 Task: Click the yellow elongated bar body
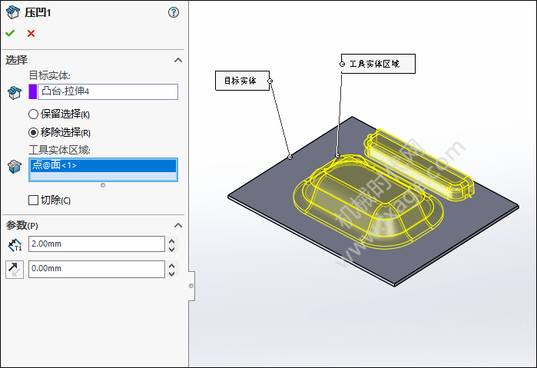(419, 164)
